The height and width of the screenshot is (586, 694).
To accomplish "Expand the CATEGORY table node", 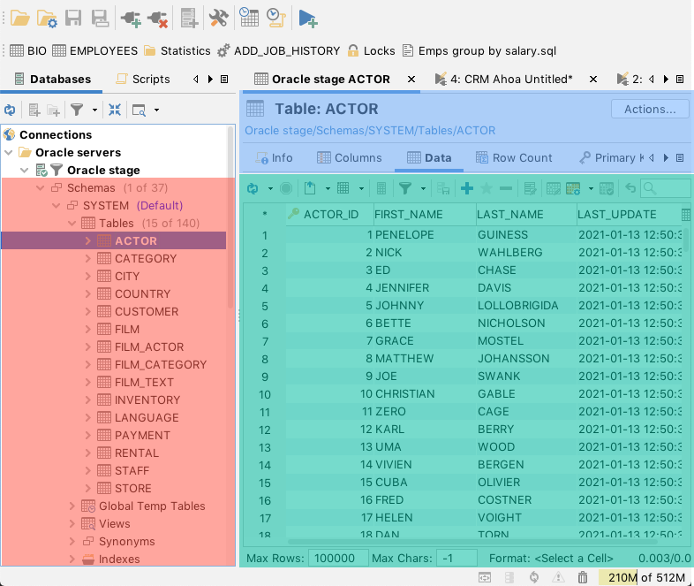I will pyautogui.click(x=88, y=258).
